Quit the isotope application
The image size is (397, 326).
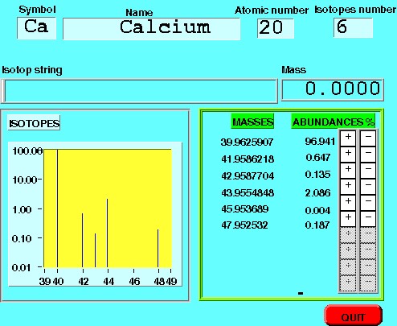coord(353,316)
